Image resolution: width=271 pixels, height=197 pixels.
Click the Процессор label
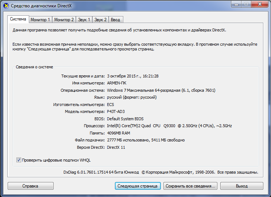94,126
